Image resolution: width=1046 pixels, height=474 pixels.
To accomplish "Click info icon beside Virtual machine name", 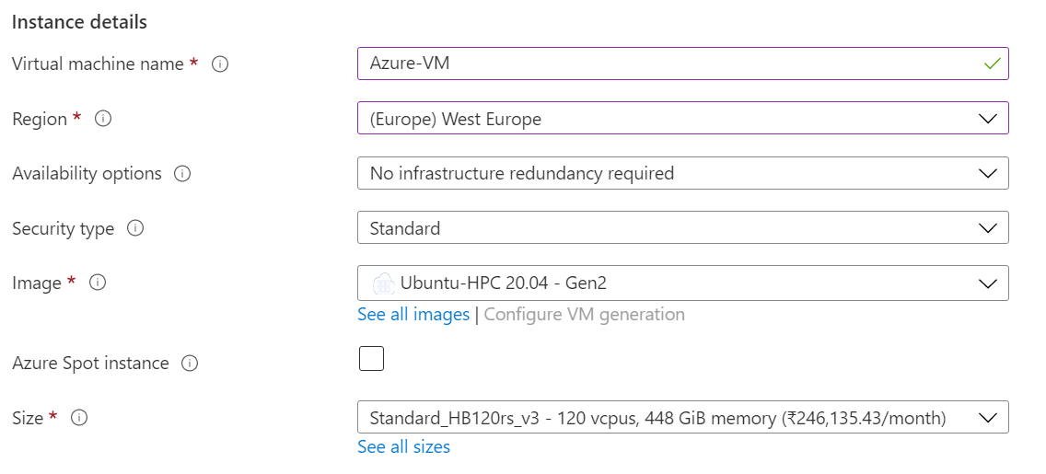I will pos(220,64).
